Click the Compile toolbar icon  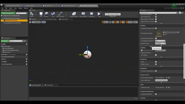32,14
